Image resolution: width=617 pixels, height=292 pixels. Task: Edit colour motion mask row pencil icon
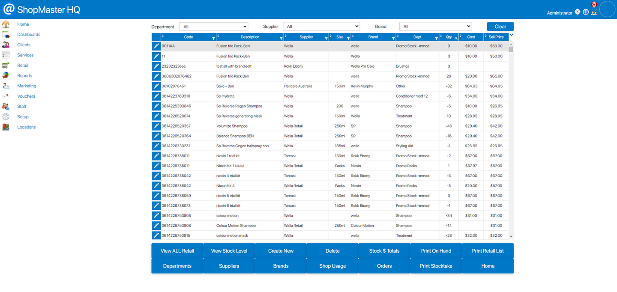coord(156,235)
